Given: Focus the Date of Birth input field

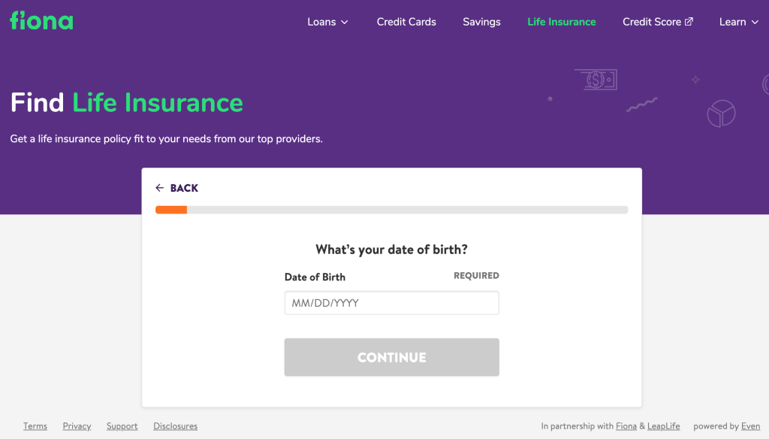Looking at the screenshot, I should pos(392,302).
